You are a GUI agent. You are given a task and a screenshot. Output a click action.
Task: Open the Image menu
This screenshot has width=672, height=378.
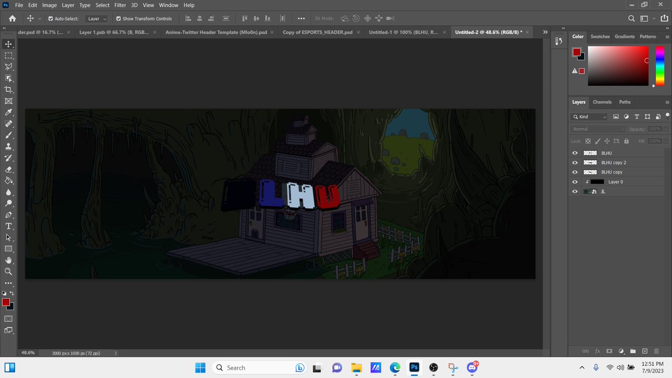coord(49,5)
